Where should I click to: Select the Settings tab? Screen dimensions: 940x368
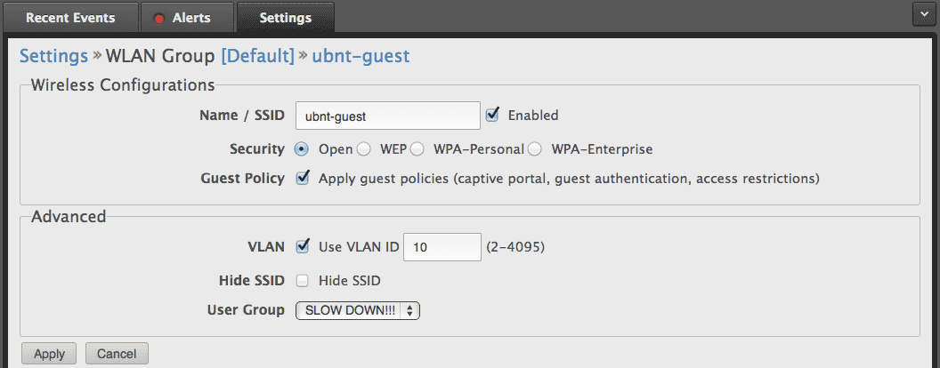(x=285, y=18)
